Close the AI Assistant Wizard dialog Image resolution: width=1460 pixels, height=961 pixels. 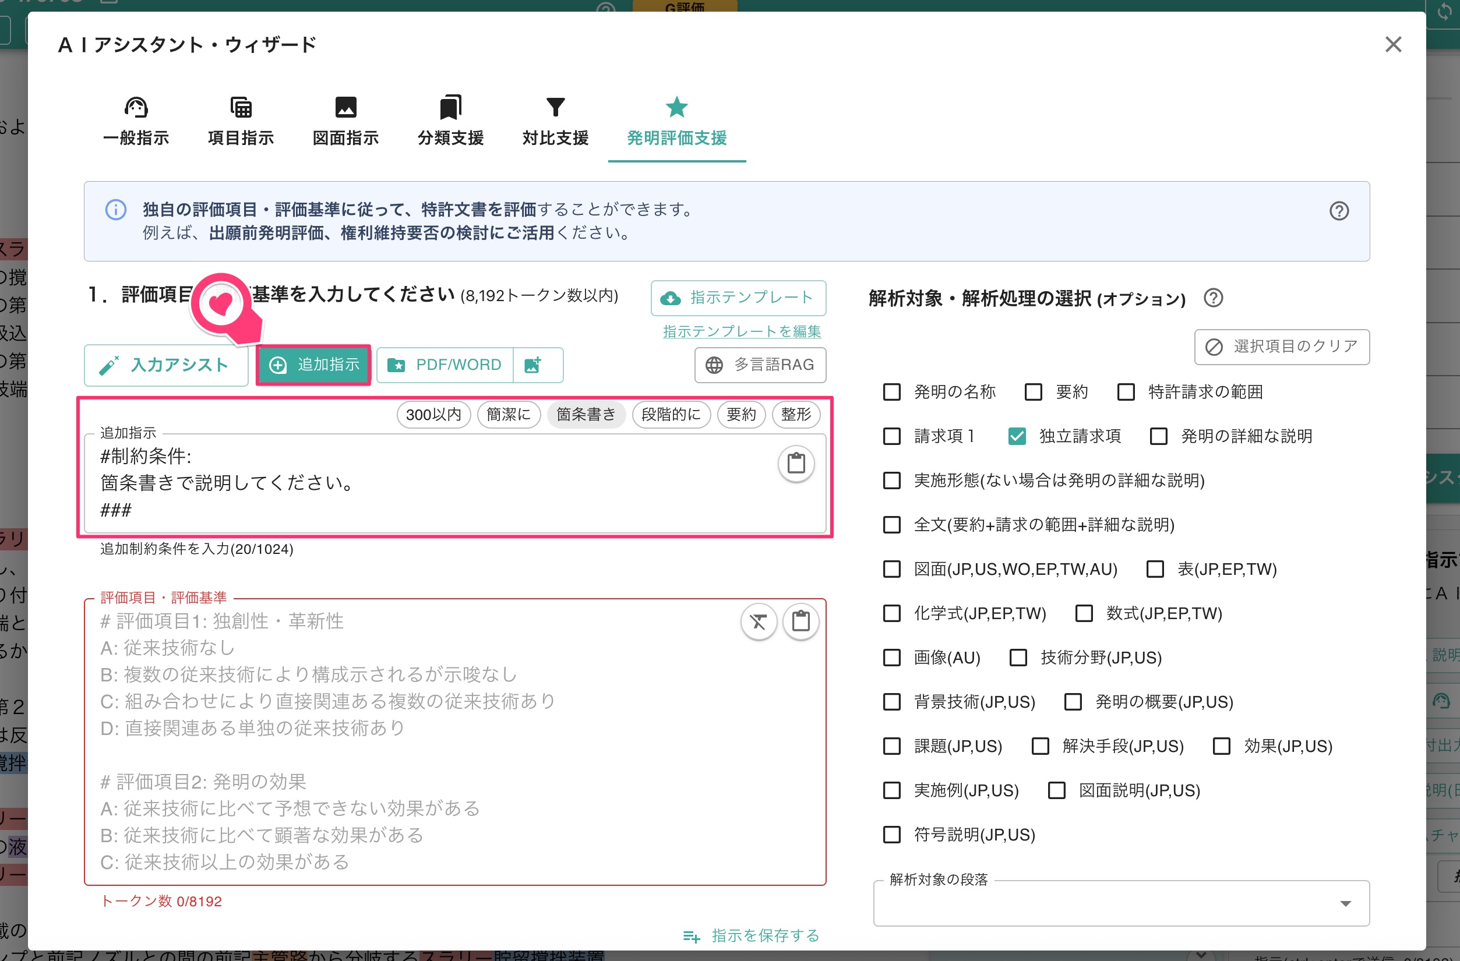coord(1392,44)
